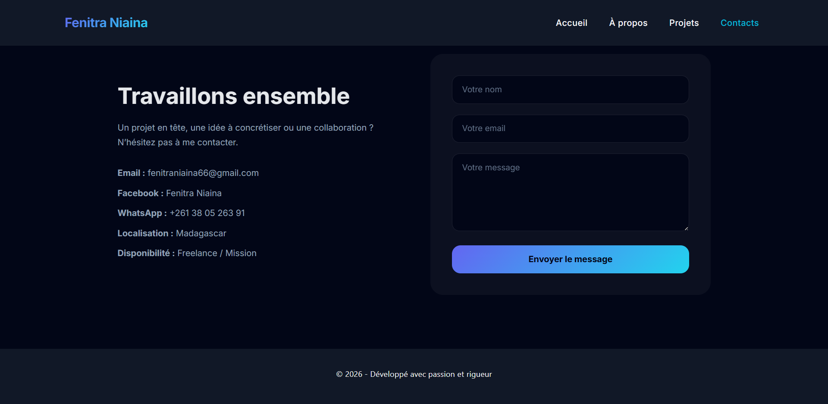The width and height of the screenshot is (828, 404).
Task: Focus the Votre nom field
Action: (x=570, y=90)
